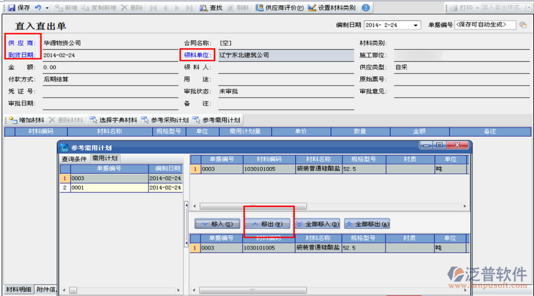This screenshot has width=534, height=296.
Task: Click the 刷新 (Refresh) toolbar button
Action: pyautogui.click(x=238, y=7)
